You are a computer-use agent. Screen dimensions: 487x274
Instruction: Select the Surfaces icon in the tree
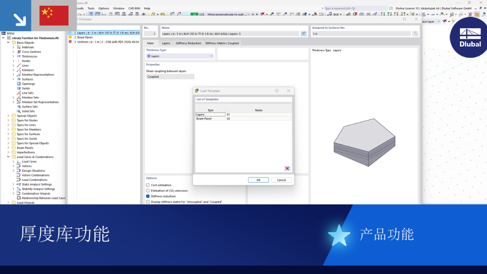[x=19, y=79]
